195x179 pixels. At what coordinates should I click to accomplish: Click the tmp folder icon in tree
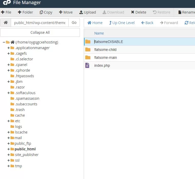coord(12,166)
